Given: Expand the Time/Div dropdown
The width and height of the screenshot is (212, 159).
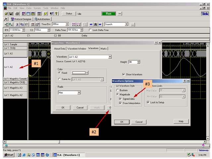Looking at the screenshot, I should click(x=67, y=24).
